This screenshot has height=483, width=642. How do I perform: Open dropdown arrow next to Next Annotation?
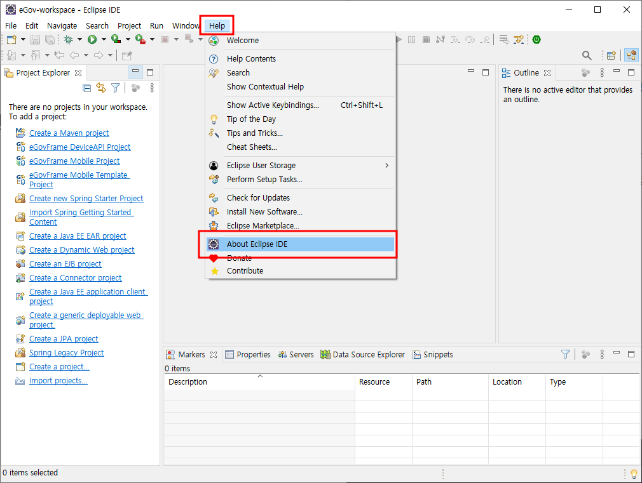pyautogui.click(x=23, y=55)
